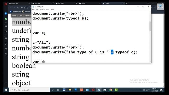The image size is (169, 95).
Task: Go back in browser history
Action: click(x=11, y=8)
